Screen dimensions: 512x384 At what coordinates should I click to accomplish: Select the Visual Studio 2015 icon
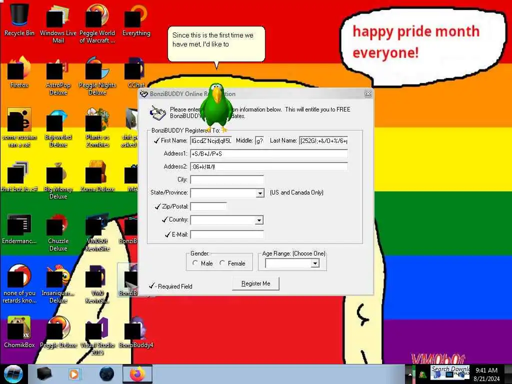pyautogui.click(x=97, y=335)
